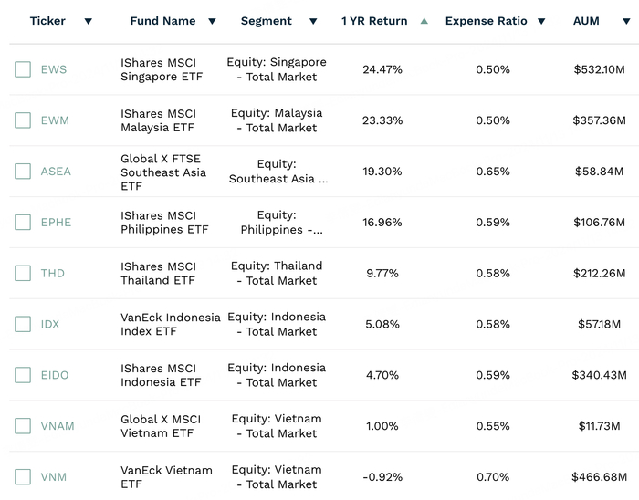Click the AUM column header text
This screenshot has height=500, width=639.
coord(586,21)
